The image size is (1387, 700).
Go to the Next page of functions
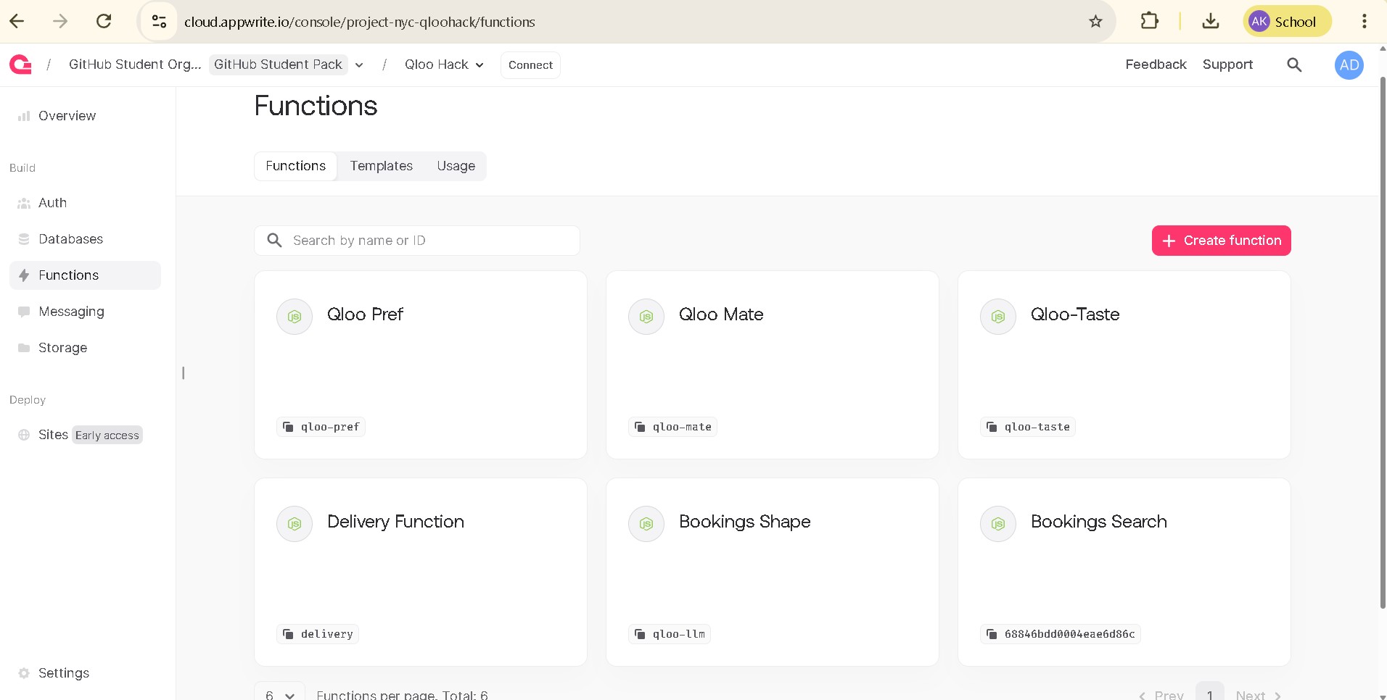pos(1259,694)
